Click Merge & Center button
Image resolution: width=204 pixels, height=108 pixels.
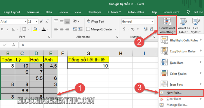99,29
